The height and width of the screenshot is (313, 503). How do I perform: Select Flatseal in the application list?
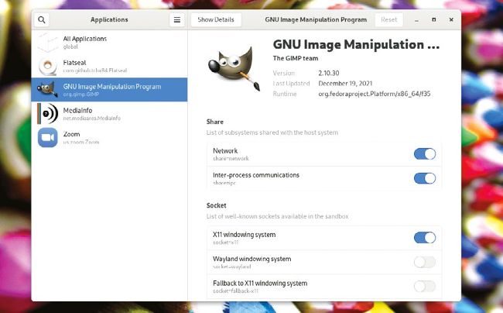click(109, 66)
